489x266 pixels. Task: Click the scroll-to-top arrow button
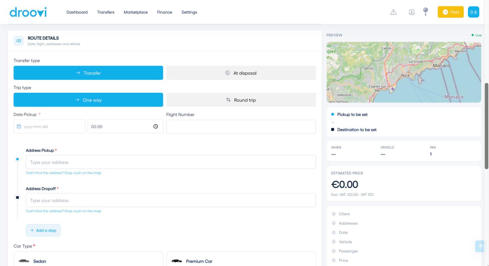click(x=481, y=246)
